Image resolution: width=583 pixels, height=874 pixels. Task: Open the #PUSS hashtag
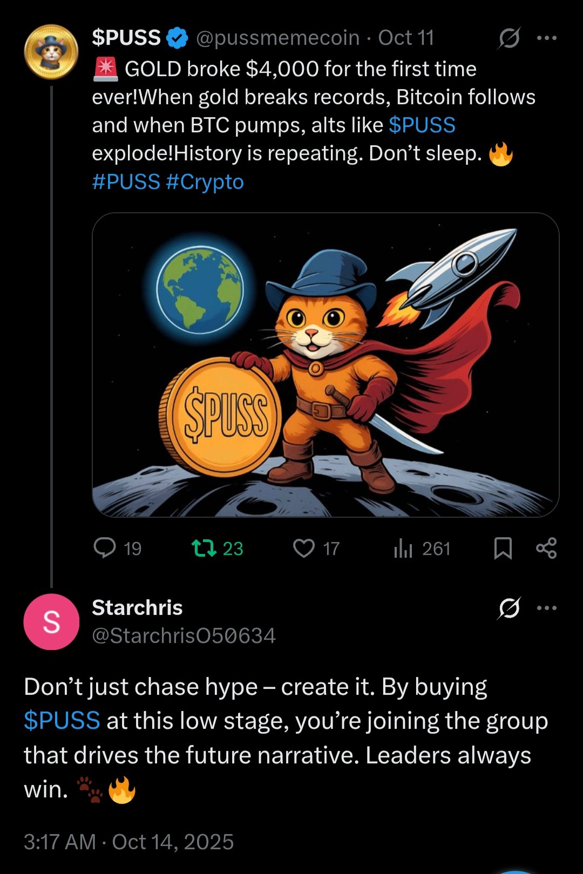point(126,182)
